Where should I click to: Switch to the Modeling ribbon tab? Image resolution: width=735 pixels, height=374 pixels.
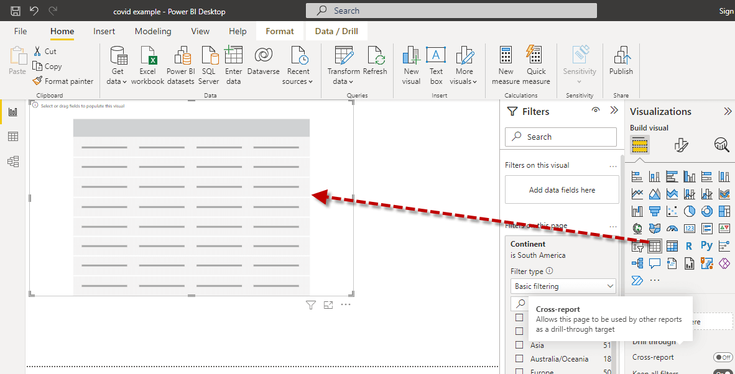pos(153,31)
